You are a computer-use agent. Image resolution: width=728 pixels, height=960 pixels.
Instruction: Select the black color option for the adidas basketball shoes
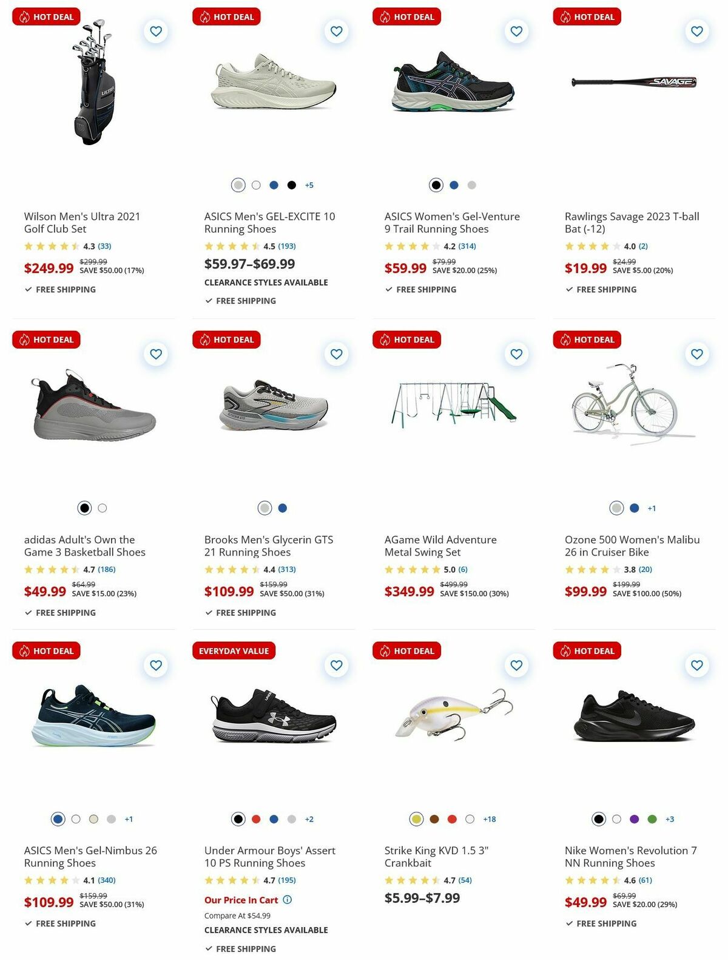point(84,507)
